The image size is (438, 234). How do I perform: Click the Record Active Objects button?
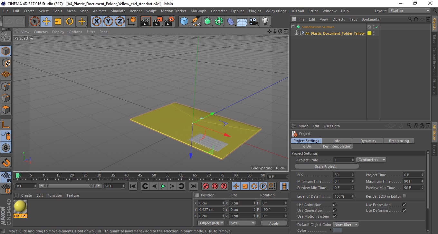(x=205, y=186)
